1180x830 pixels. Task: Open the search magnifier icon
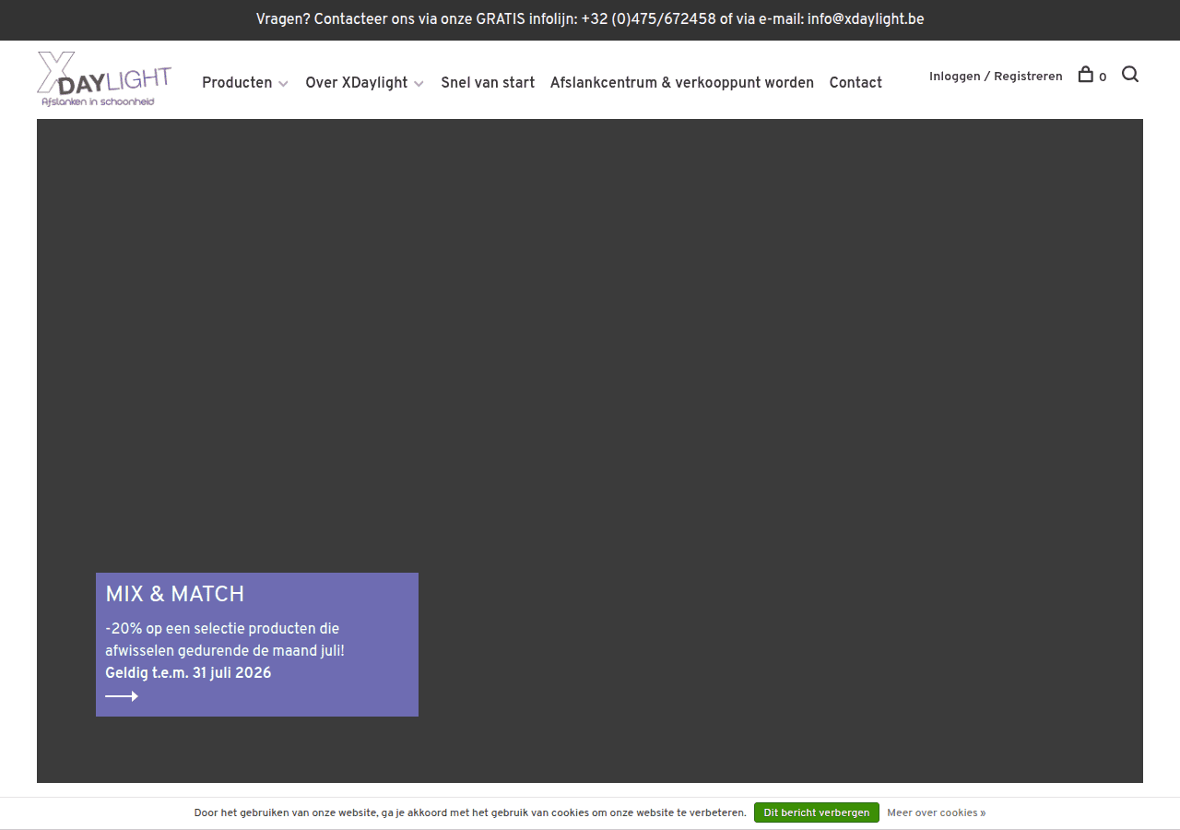click(x=1130, y=75)
